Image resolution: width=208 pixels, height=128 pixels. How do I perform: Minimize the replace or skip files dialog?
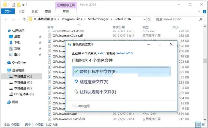149,44
